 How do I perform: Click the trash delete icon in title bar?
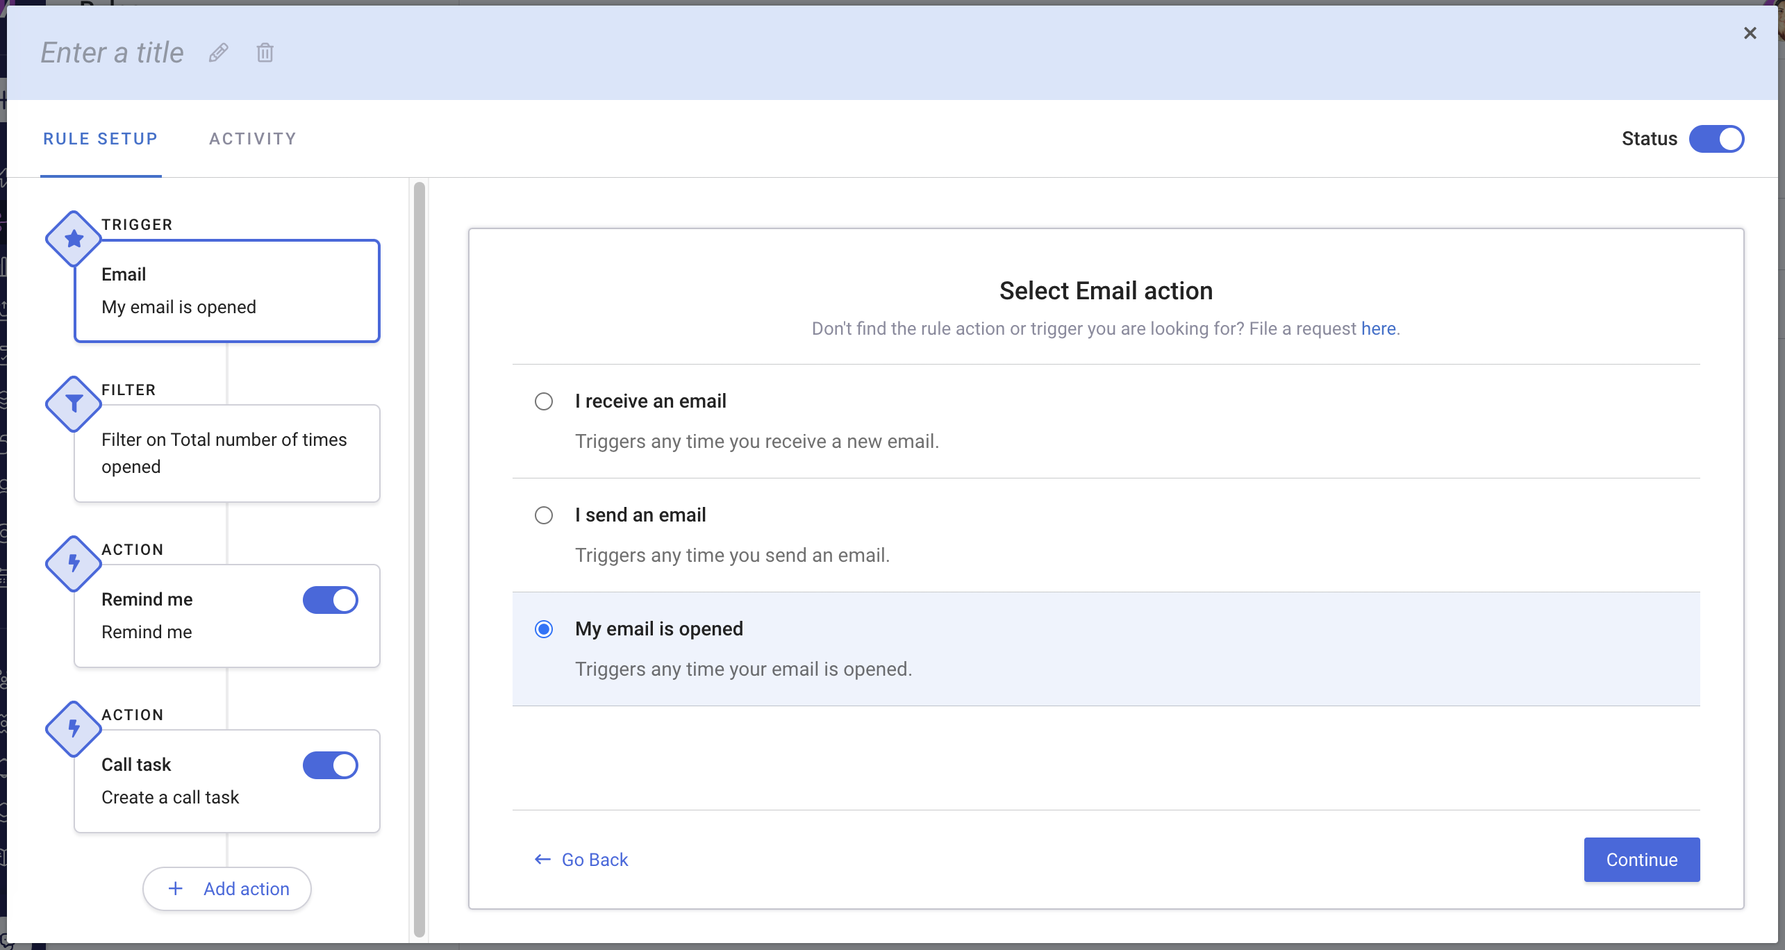click(x=265, y=52)
